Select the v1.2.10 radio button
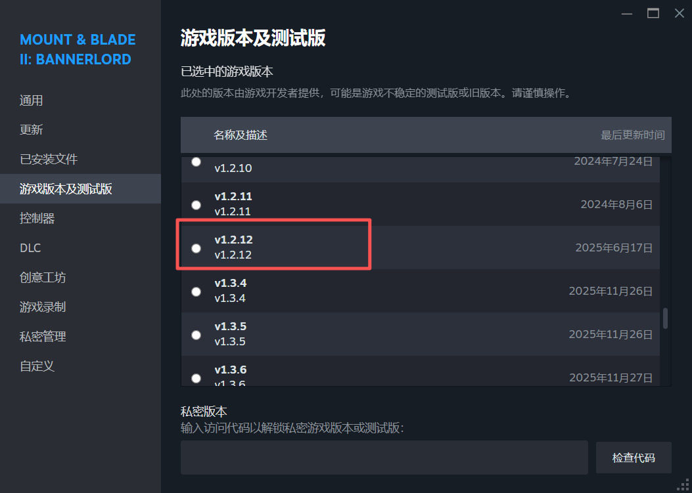The width and height of the screenshot is (692, 493). 196,162
